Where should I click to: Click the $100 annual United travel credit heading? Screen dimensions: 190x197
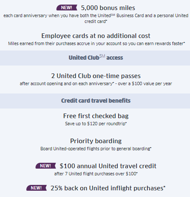[108, 166]
